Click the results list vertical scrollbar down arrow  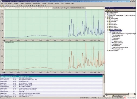pos(103,96)
